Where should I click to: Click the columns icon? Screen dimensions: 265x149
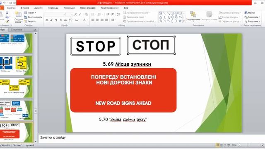click(113, 20)
